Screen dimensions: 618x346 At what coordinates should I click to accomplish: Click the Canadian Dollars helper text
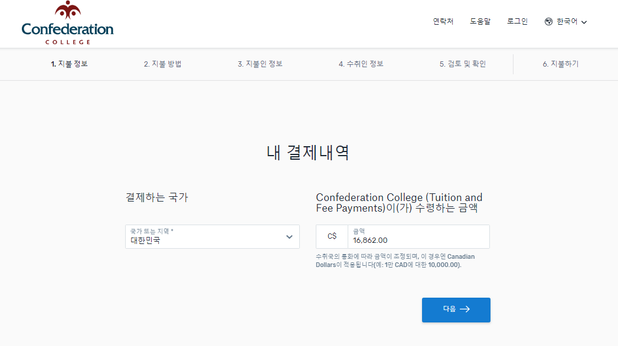(x=395, y=261)
